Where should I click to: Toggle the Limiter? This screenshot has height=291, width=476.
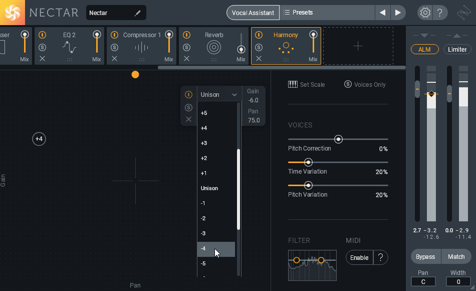[x=457, y=49]
